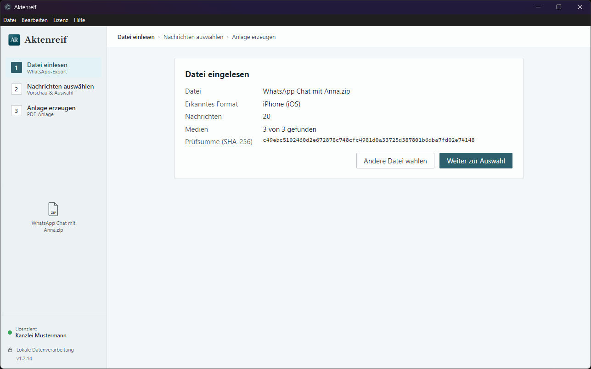This screenshot has width=591, height=369.
Task: Click Kanzlei Mustermann license name
Action: [41, 335]
